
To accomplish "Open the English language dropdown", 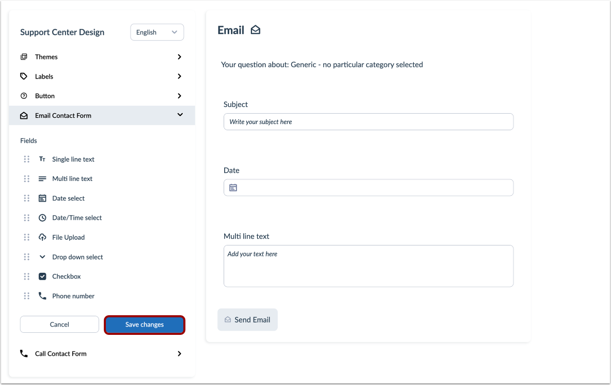I will 157,32.
